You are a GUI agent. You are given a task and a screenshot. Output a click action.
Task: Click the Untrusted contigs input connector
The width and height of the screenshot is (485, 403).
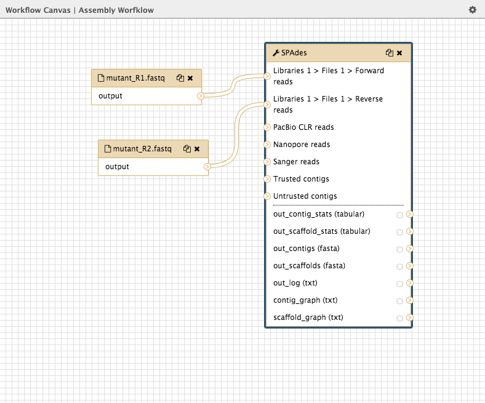pos(267,196)
